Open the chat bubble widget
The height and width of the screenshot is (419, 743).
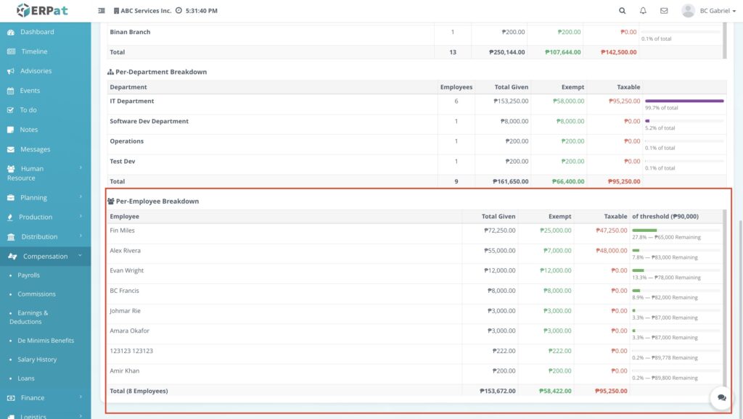pyautogui.click(x=722, y=397)
